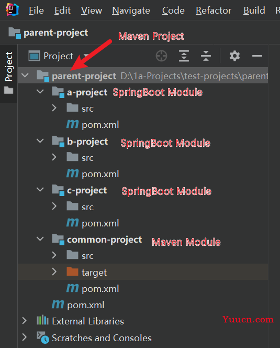Click the Scratches and Consoles clock icon

[42, 338]
